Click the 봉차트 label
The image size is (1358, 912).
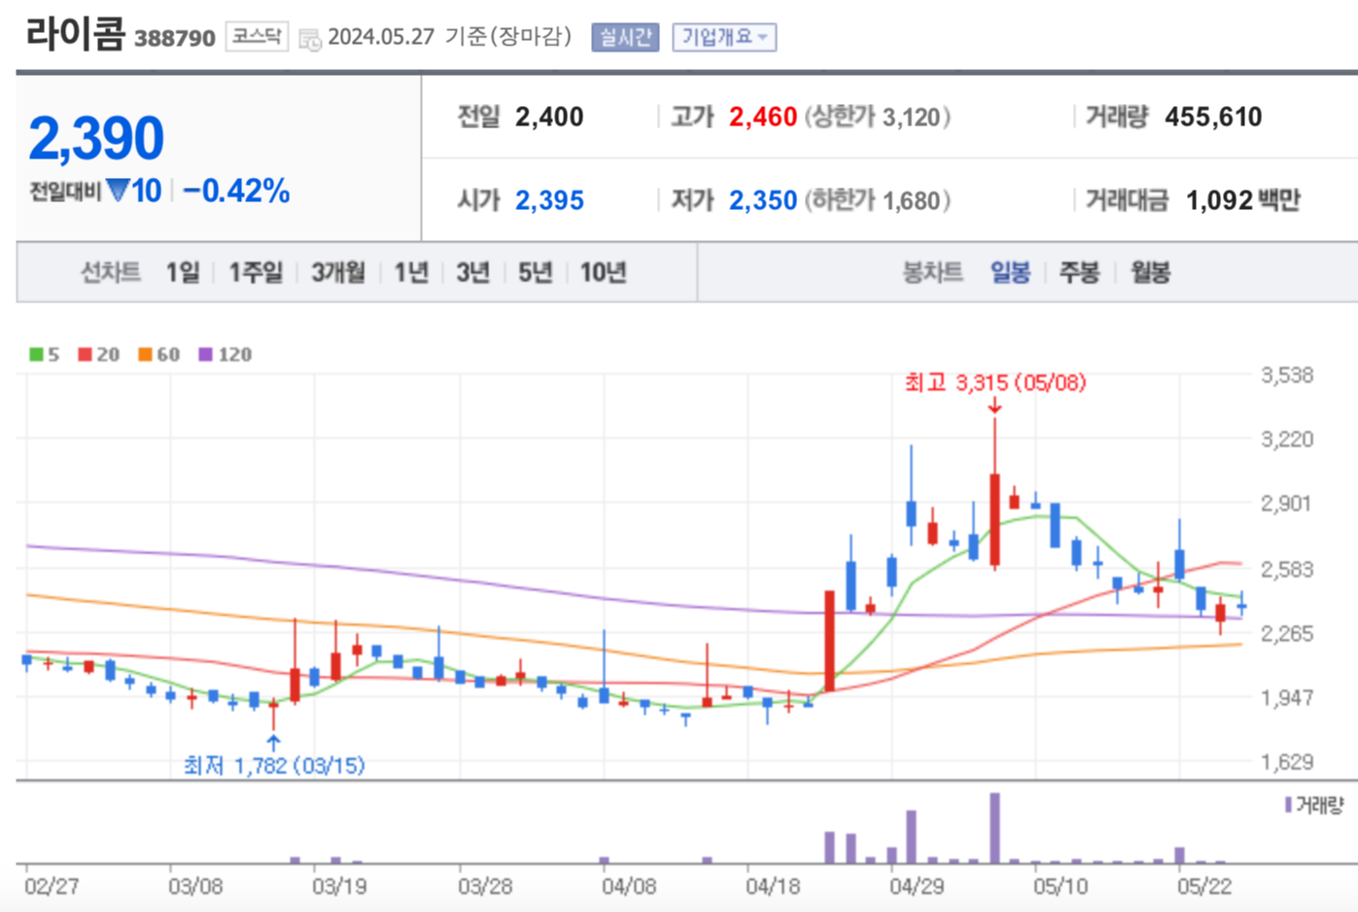pyautogui.click(x=933, y=272)
